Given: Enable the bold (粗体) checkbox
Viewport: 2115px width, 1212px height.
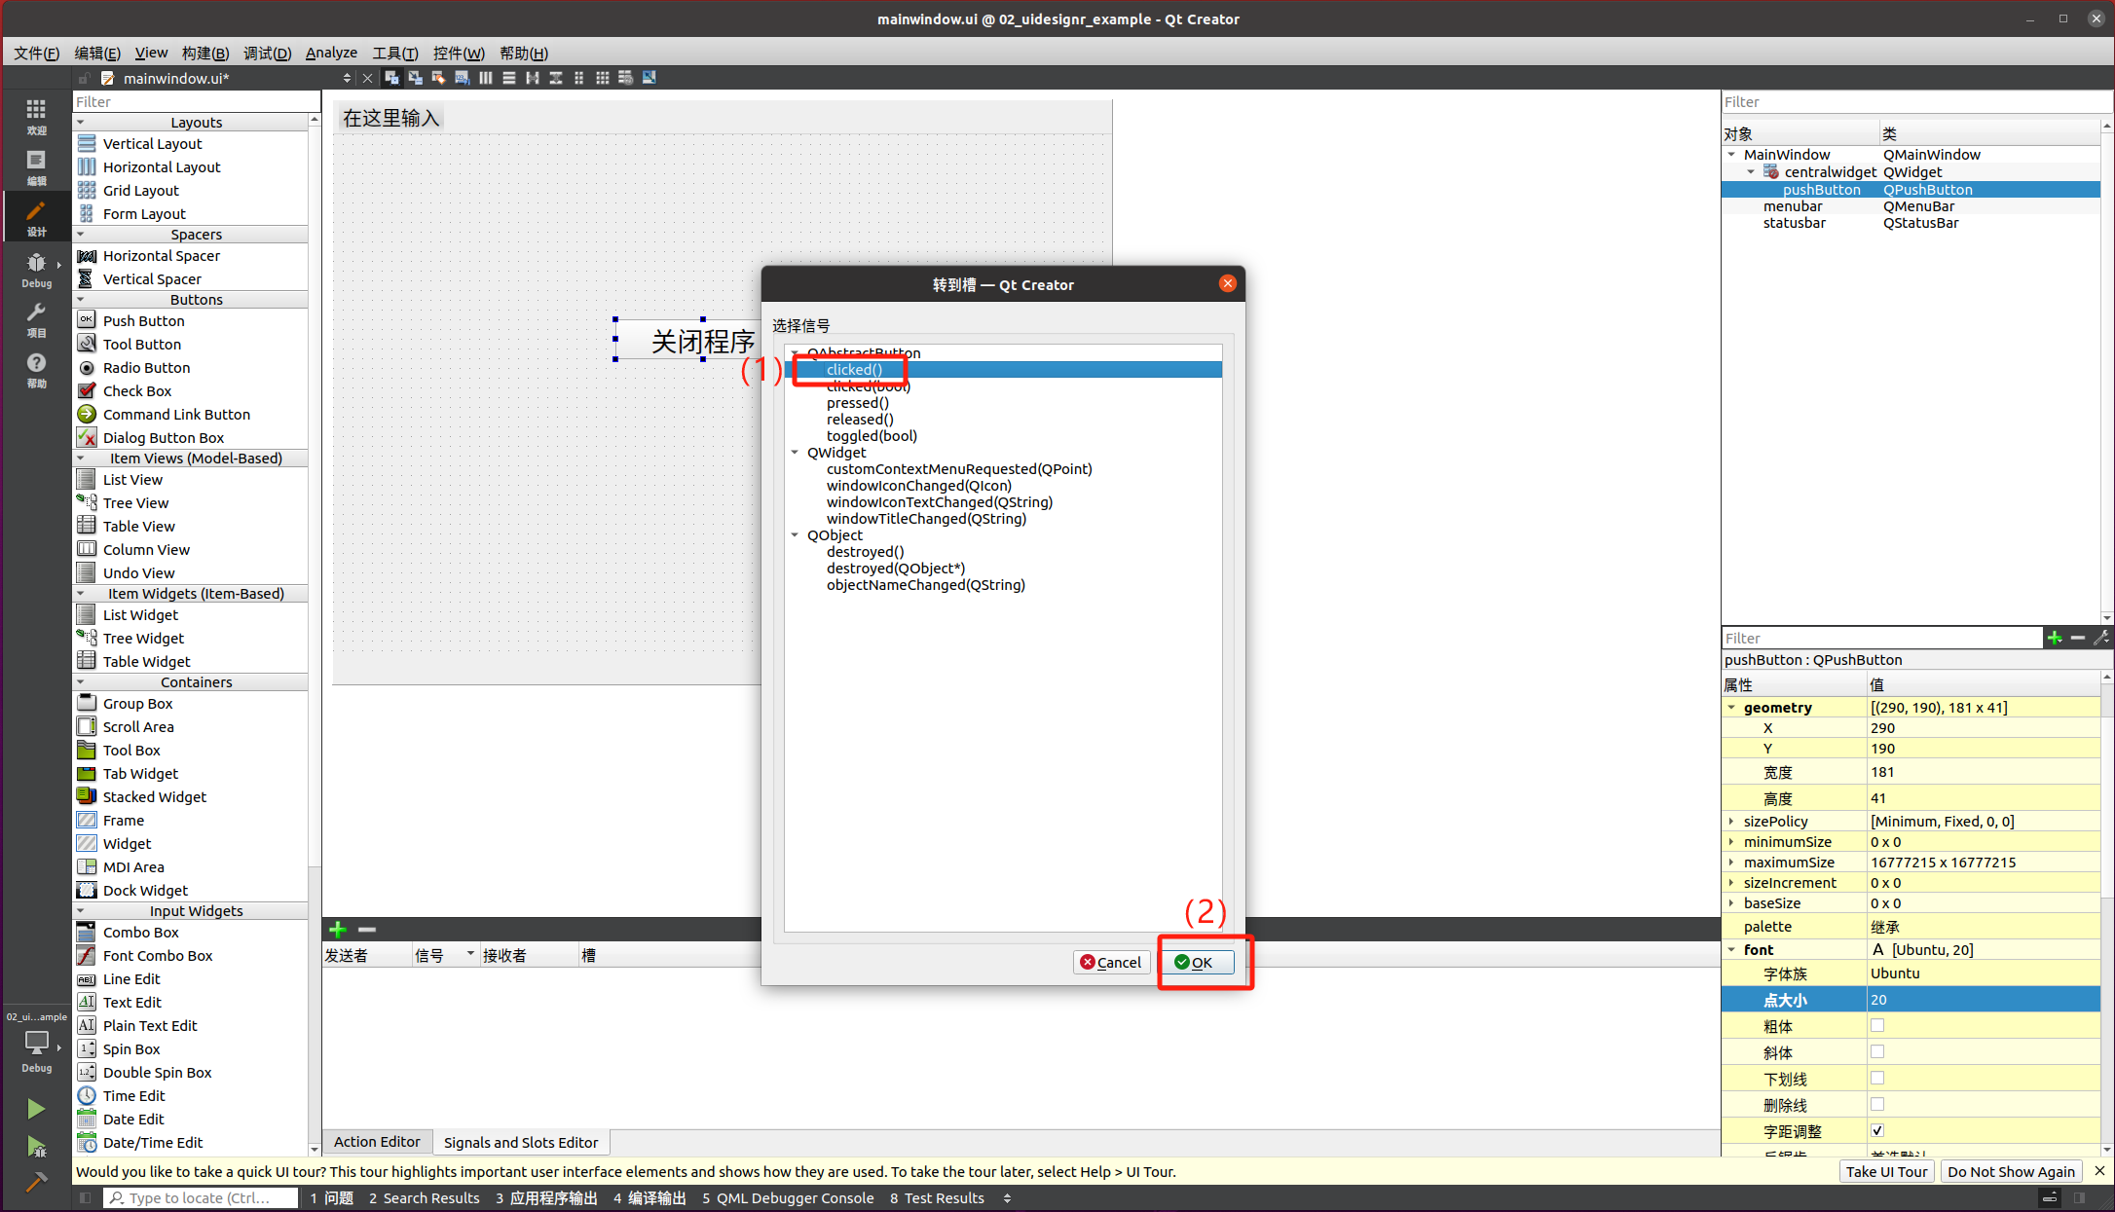Looking at the screenshot, I should point(1877,1025).
